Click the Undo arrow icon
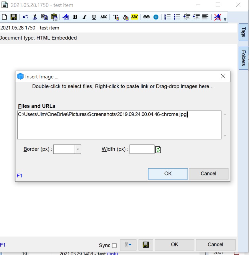This screenshot has height=255, width=249. point(25,17)
